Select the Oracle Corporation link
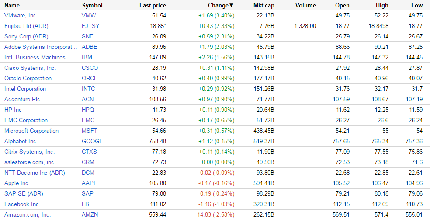This screenshot has width=430, height=221. click(28, 78)
